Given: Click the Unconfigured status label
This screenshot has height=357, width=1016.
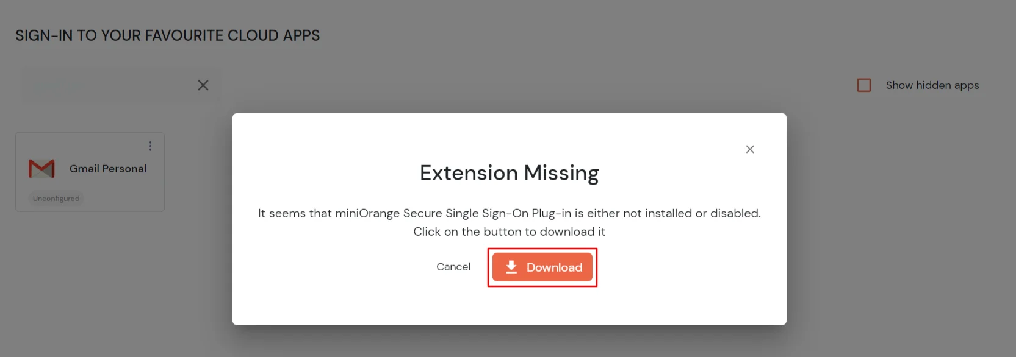Looking at the screenshot, I should point(56,198).
